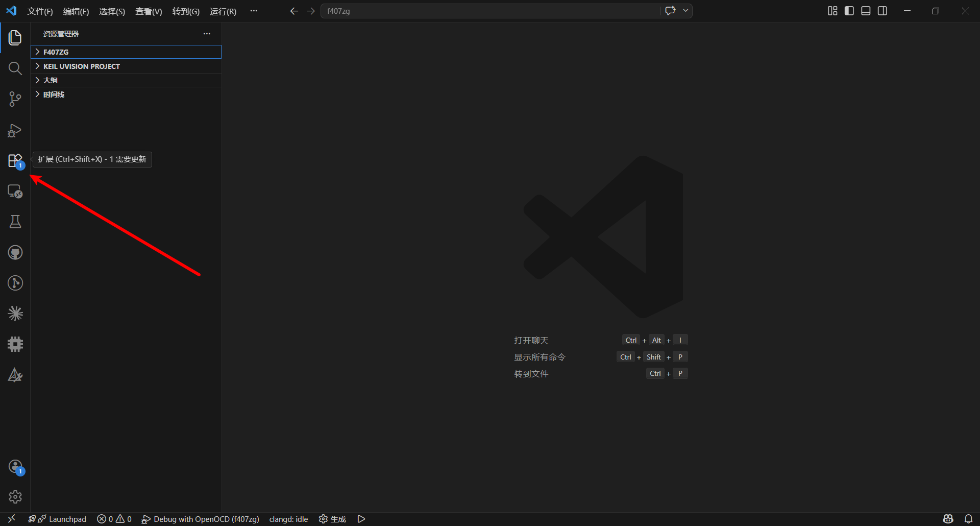Click the 显示所有命令 shortcut hint text
This screenshot has height=526, width=980.
coord(540,357)
